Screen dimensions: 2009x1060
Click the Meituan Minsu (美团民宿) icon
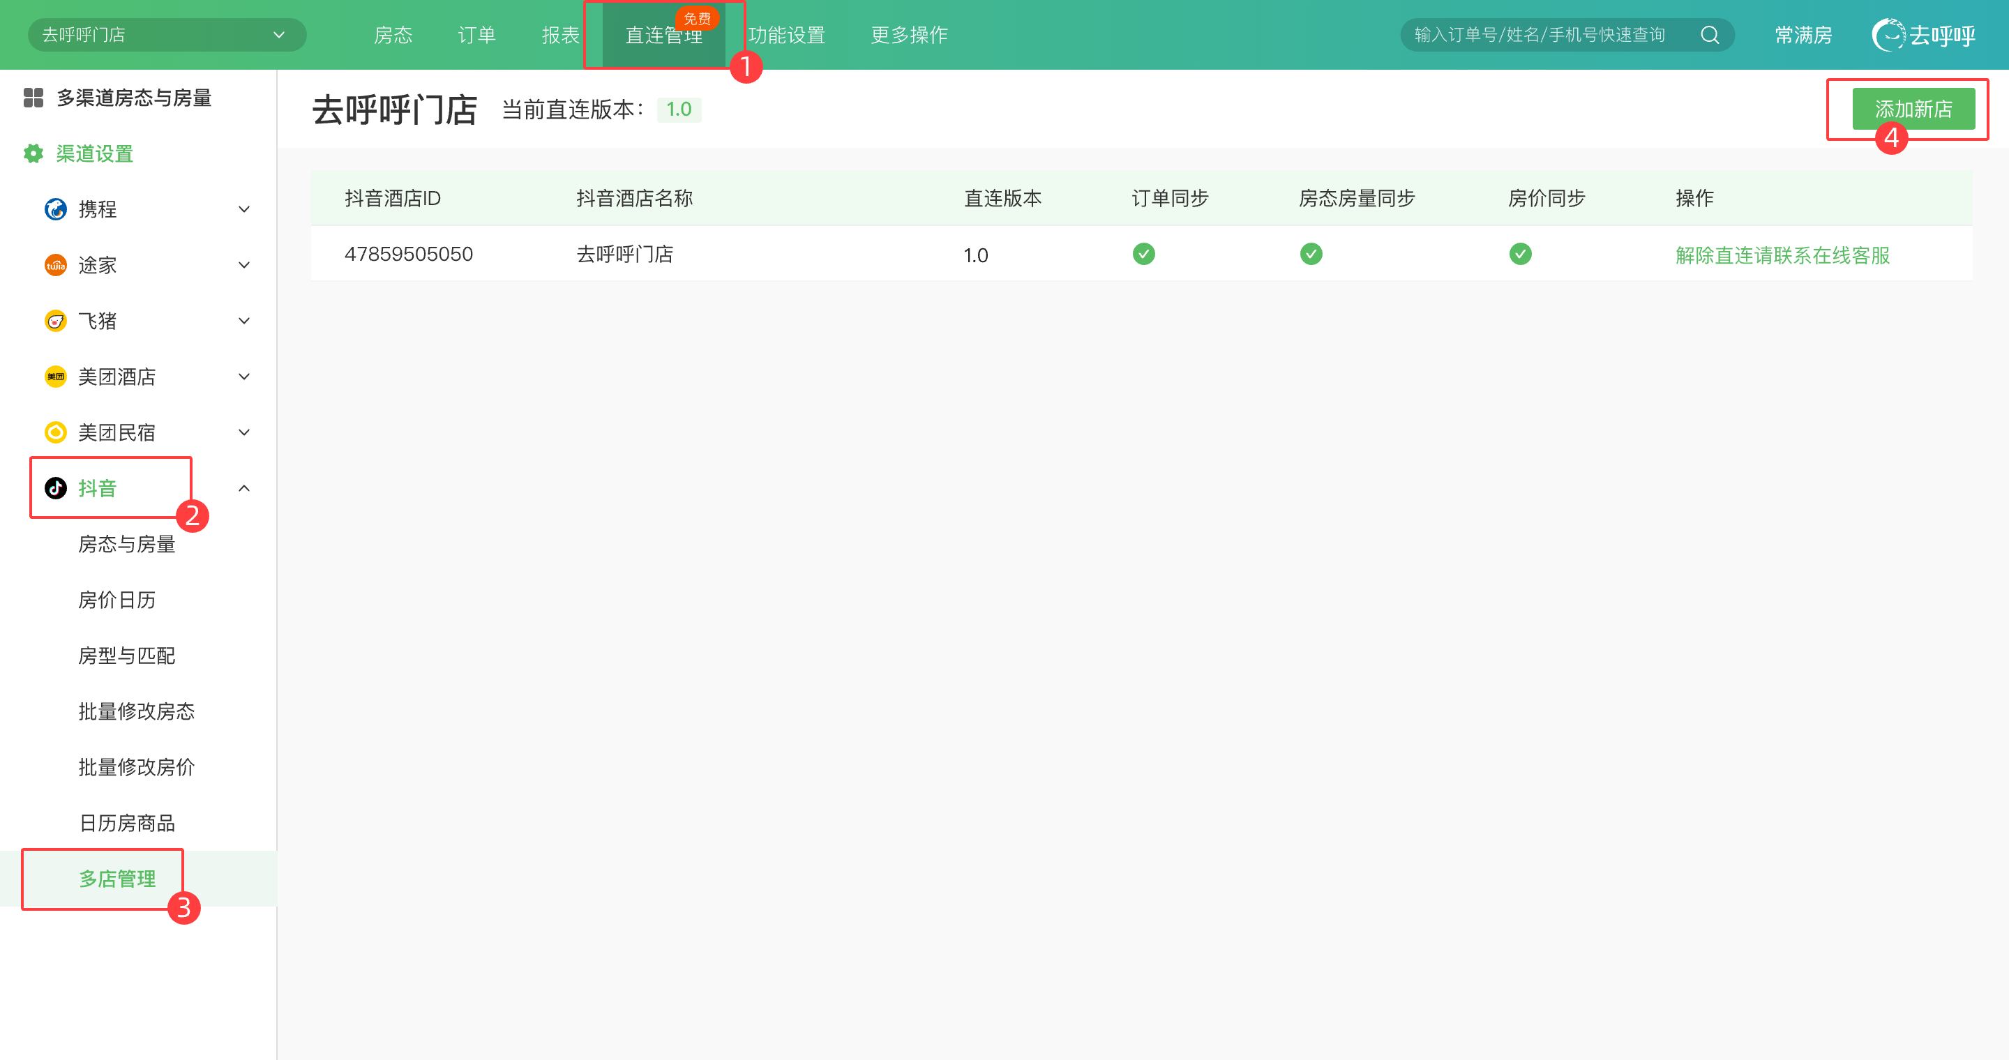[x=55, y=432]
